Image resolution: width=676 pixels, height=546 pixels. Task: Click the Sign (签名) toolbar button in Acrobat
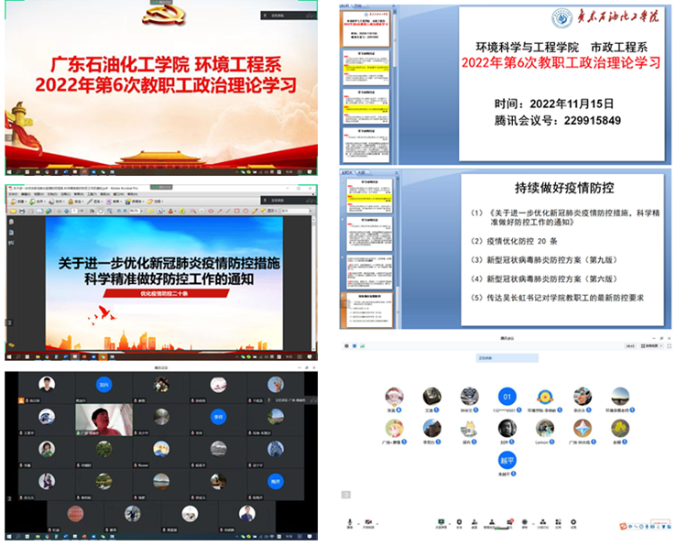pyautogui.click(x=95, y=202)
